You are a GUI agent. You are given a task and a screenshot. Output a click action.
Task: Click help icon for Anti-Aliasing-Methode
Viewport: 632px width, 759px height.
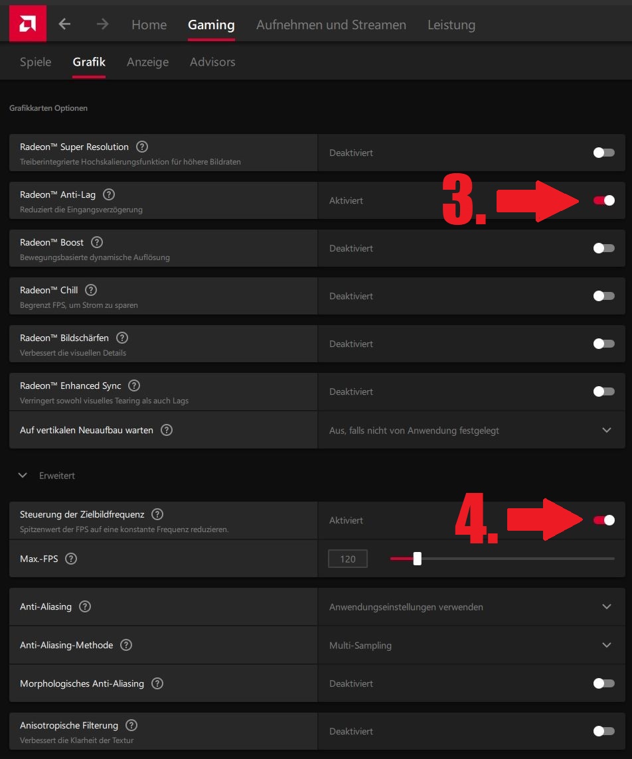tap(126, 645)
